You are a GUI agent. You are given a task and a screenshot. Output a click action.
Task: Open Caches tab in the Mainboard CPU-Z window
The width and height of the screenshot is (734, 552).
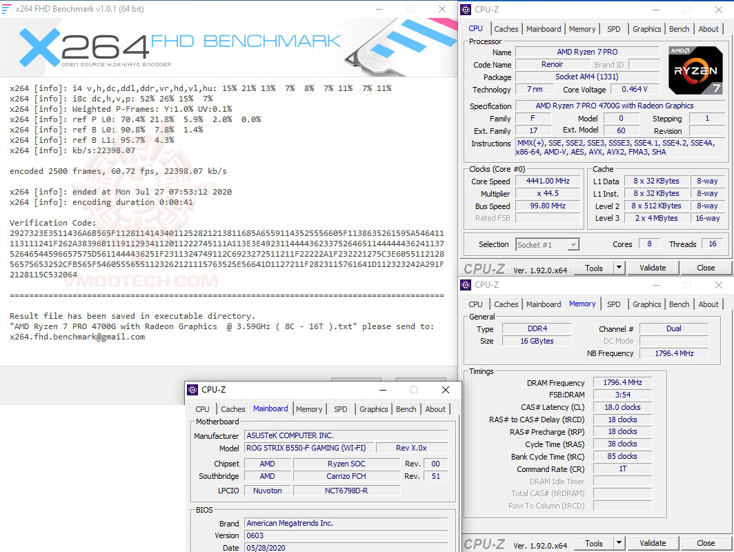232,409
